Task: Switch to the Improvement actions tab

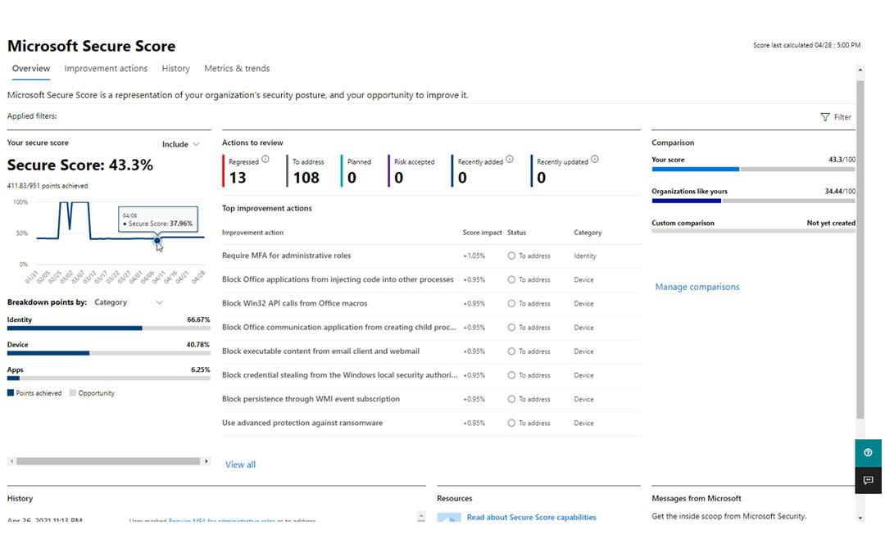Action: pyautogui.click(x=106, y=68)
